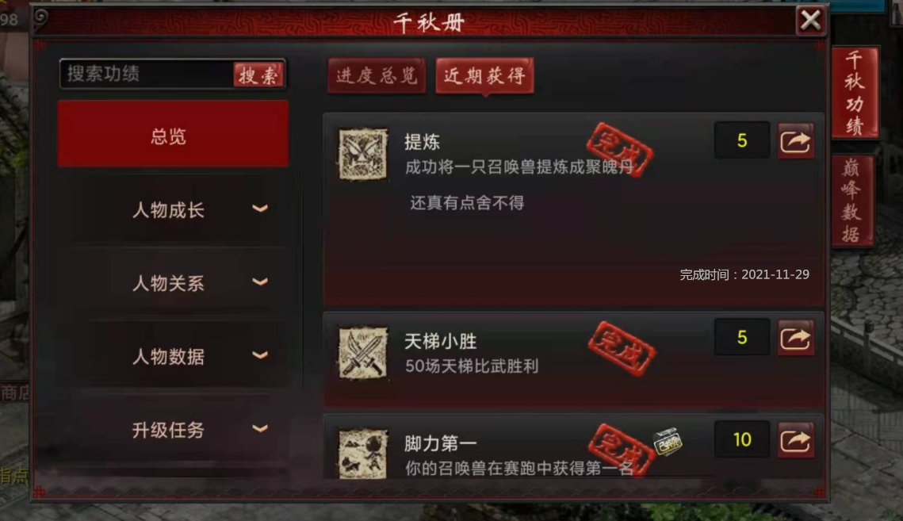Open the 提炼 achievement mask icon

click(x=363, y=154)
